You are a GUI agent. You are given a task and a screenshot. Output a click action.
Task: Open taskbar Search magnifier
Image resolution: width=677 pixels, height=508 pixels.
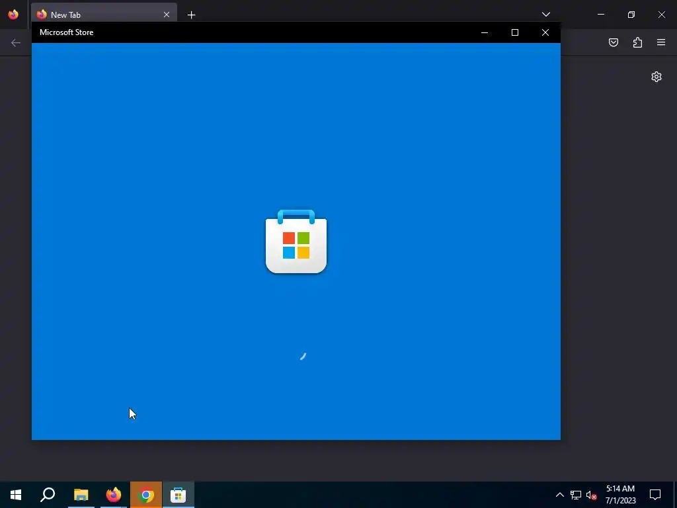pos(48,495)
